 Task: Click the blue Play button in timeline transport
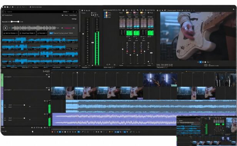60,132
